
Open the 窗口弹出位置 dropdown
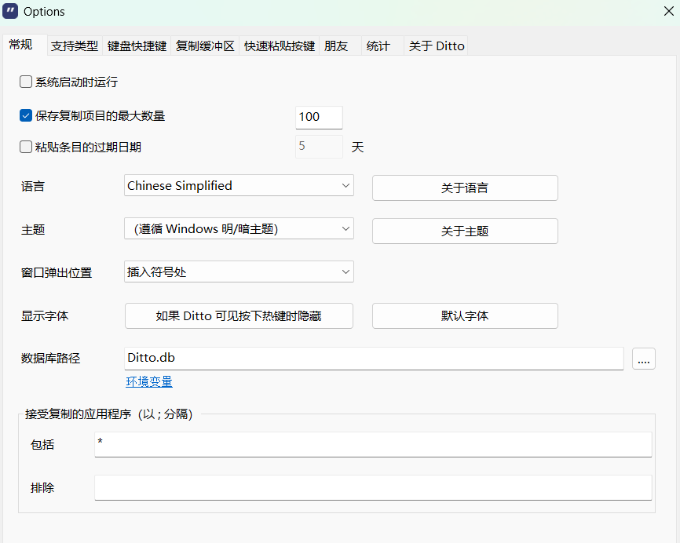pos(239,271)
